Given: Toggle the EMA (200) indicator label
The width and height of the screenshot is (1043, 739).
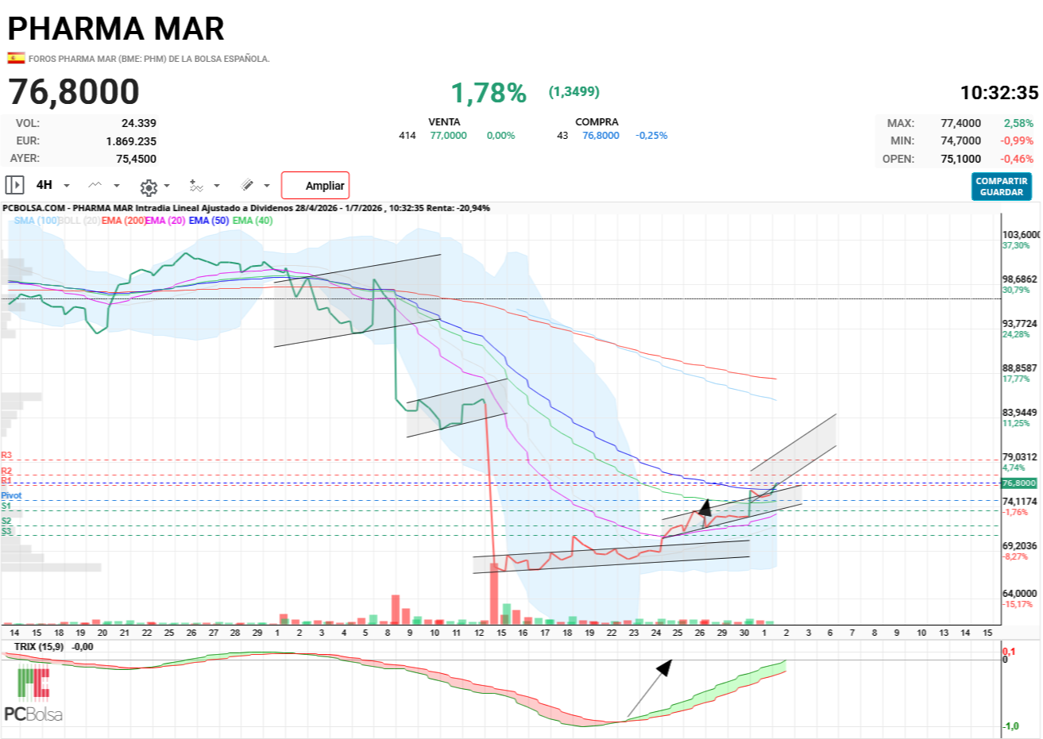Looking at the screenshot, I should 123,221.
